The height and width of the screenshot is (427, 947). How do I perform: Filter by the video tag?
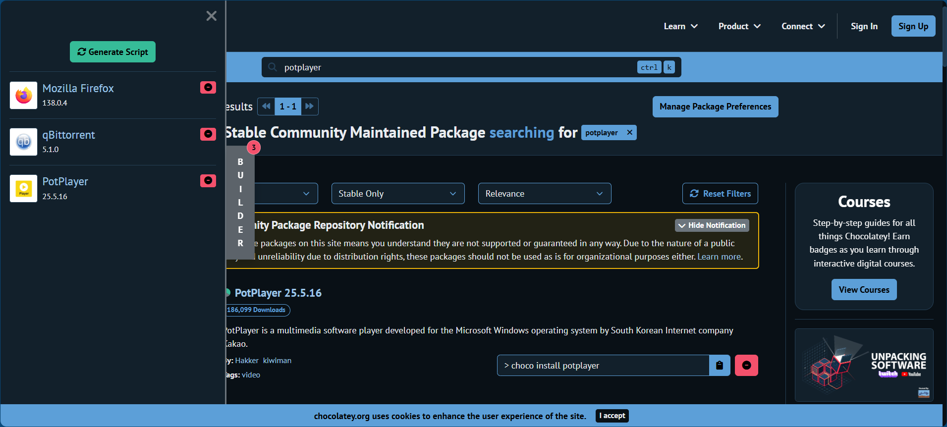[x=251, y=375]
